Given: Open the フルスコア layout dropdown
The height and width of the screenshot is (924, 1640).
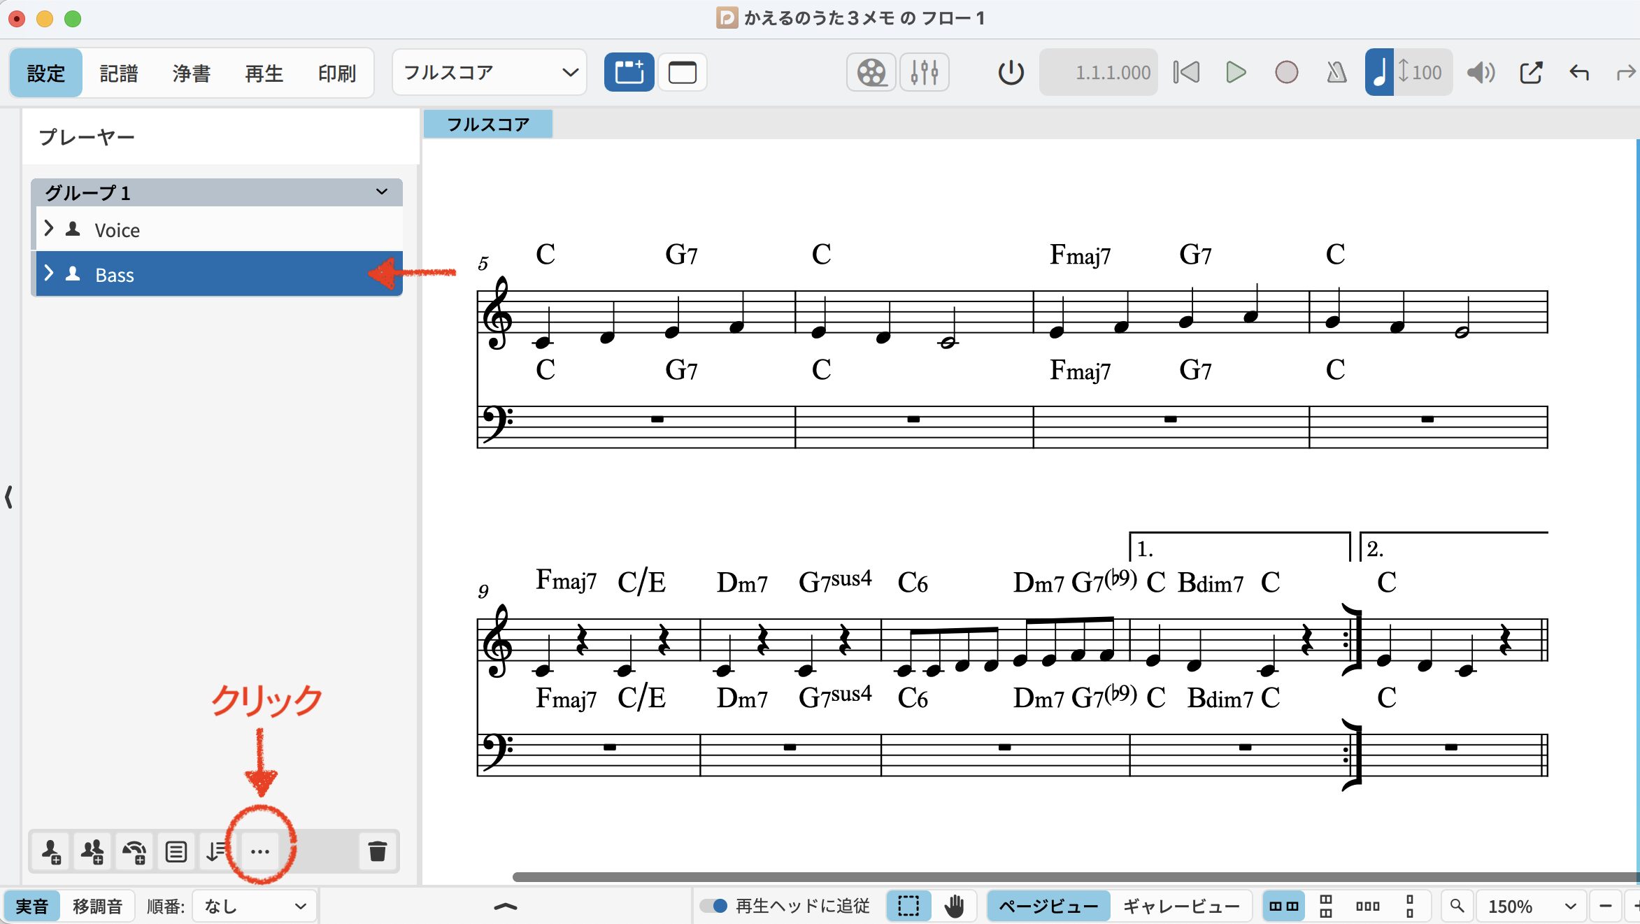Looking at the screenshot, I should tap(490, 72).
